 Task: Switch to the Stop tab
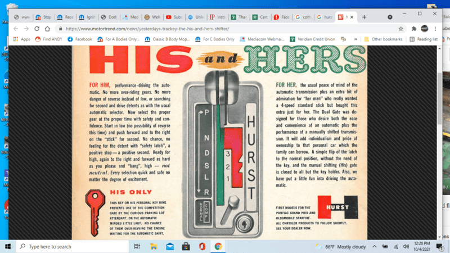[44, 17]
